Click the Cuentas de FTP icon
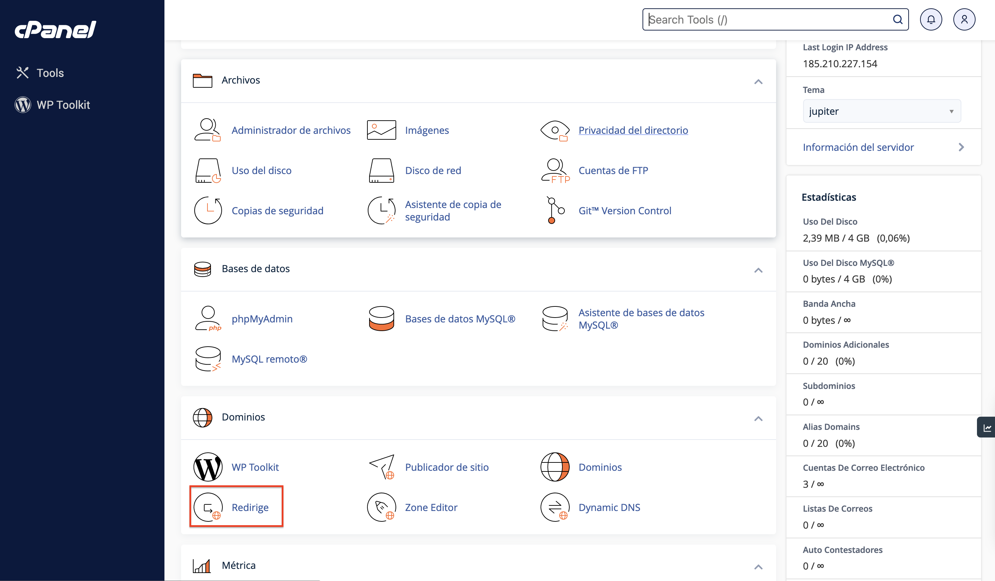Screen dimensions: 995x581 point(555,171)
